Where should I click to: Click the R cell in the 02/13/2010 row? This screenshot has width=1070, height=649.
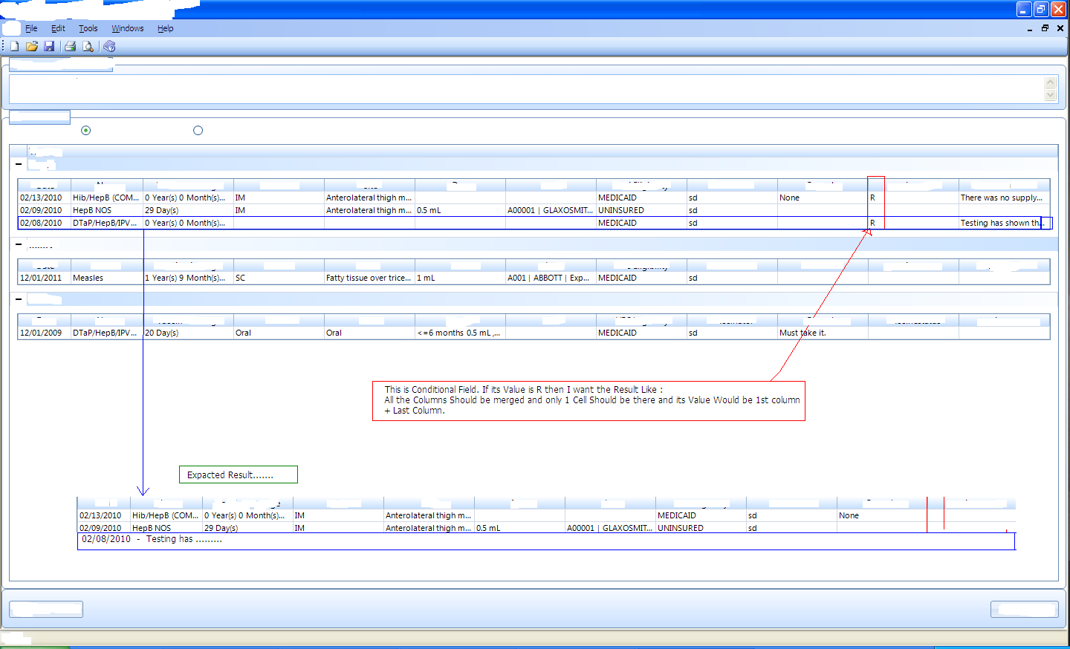pos(914,198)
